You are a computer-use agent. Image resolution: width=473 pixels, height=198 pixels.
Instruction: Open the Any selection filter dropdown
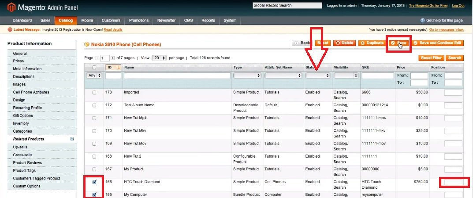[94, 76]
